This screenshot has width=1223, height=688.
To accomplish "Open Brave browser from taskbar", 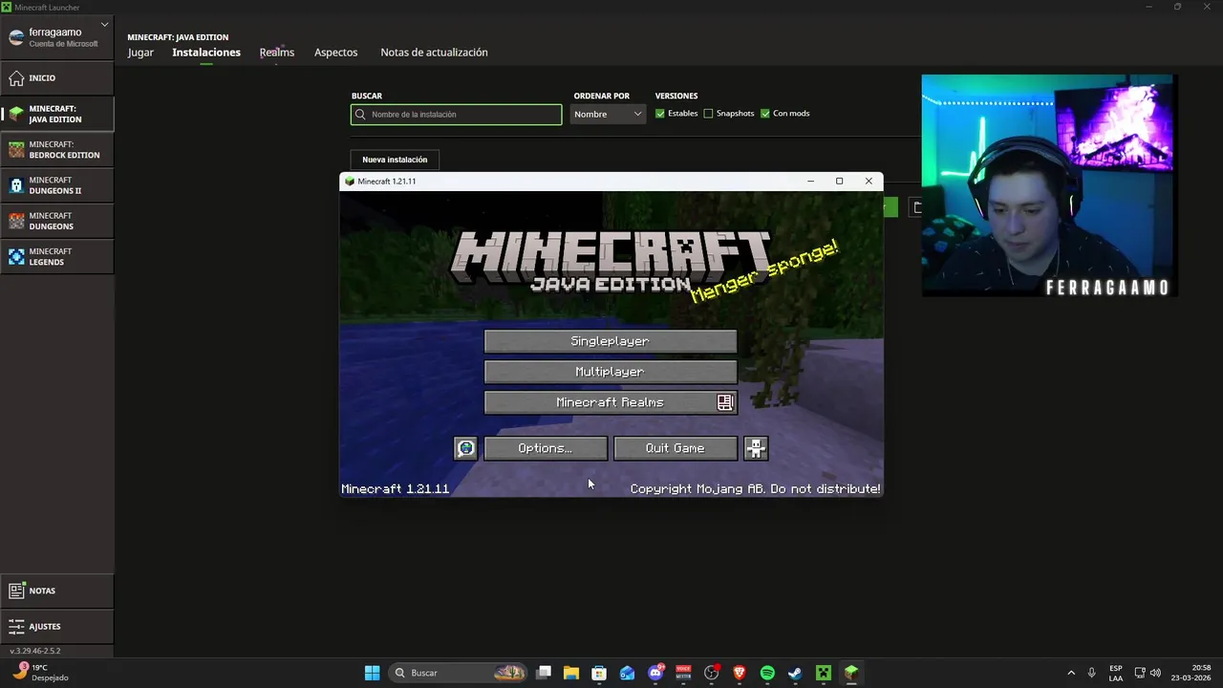I will click(x=739, y=673).
